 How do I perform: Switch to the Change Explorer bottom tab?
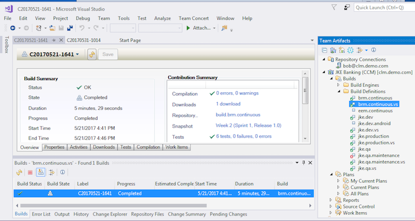click(110, 214)
